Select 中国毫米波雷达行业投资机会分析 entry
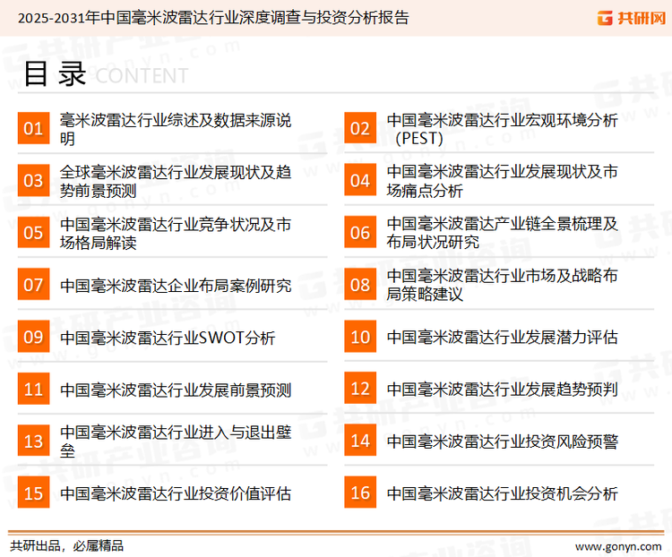Viewport: 672px width, 557px height. [x=502, y=493]
